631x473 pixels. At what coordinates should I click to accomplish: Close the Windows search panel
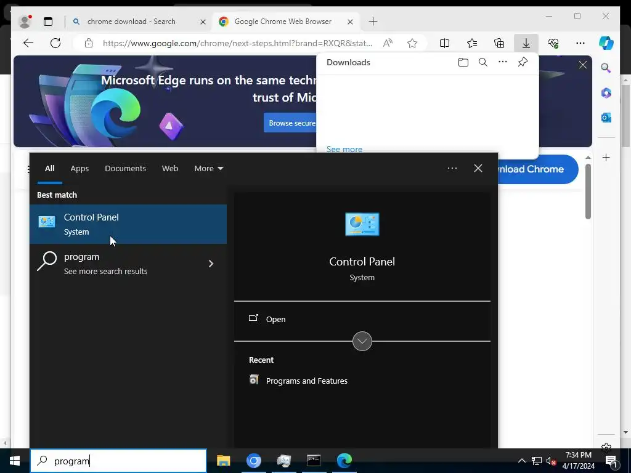[x=478, y=168]
